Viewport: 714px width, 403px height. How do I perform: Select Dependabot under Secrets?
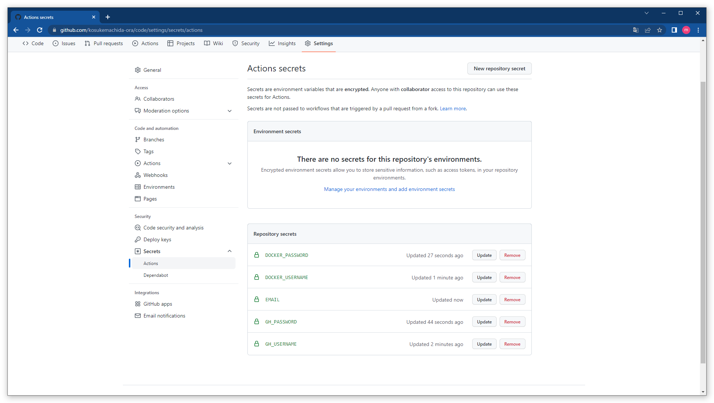tap(156, 275)
